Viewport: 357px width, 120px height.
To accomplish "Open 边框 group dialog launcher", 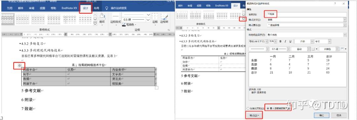I will (169, 30).
